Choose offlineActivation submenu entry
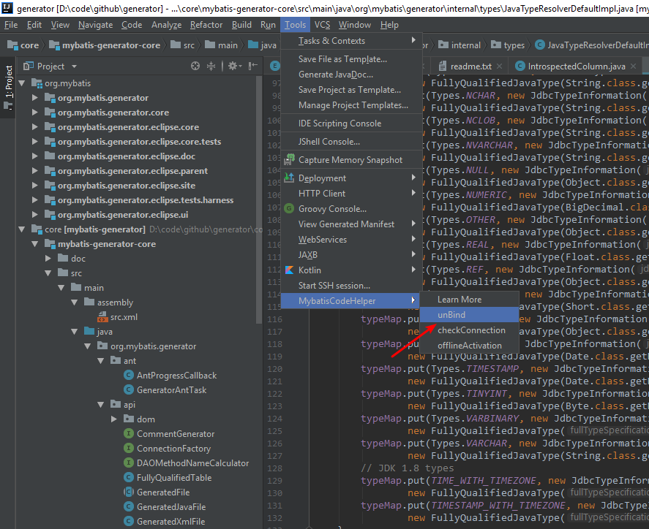Screen dimensions: 649x529 pos(469,345)
